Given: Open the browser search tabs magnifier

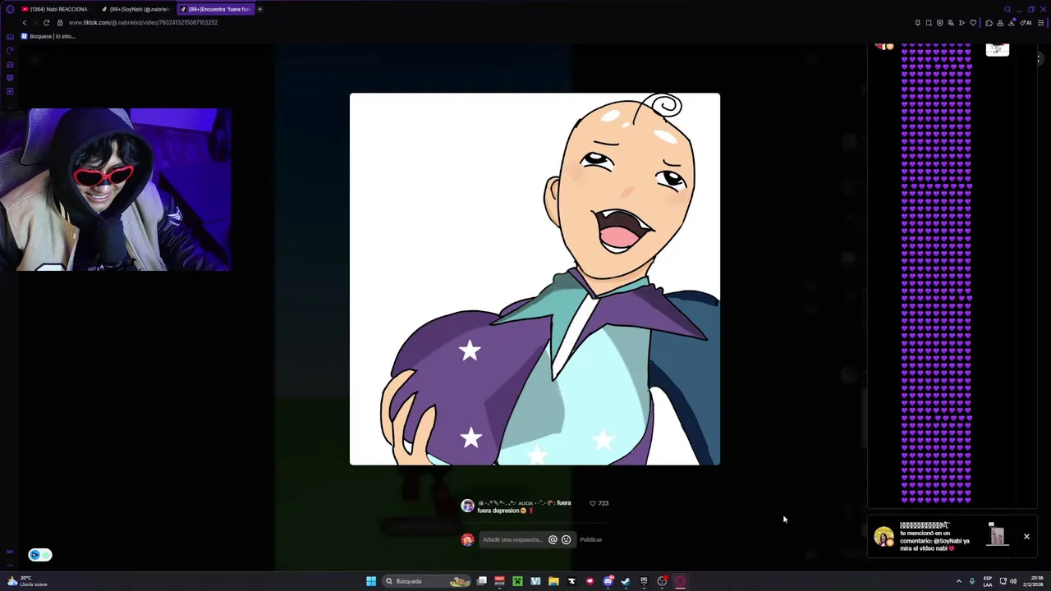Looking at the screenshot, I should click(x=1007, y=9).
